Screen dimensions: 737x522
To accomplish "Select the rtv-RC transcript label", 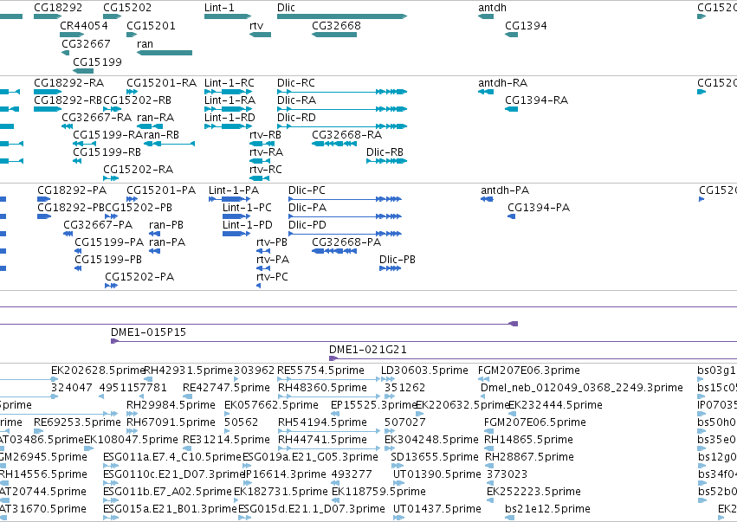I will [266, 169].
